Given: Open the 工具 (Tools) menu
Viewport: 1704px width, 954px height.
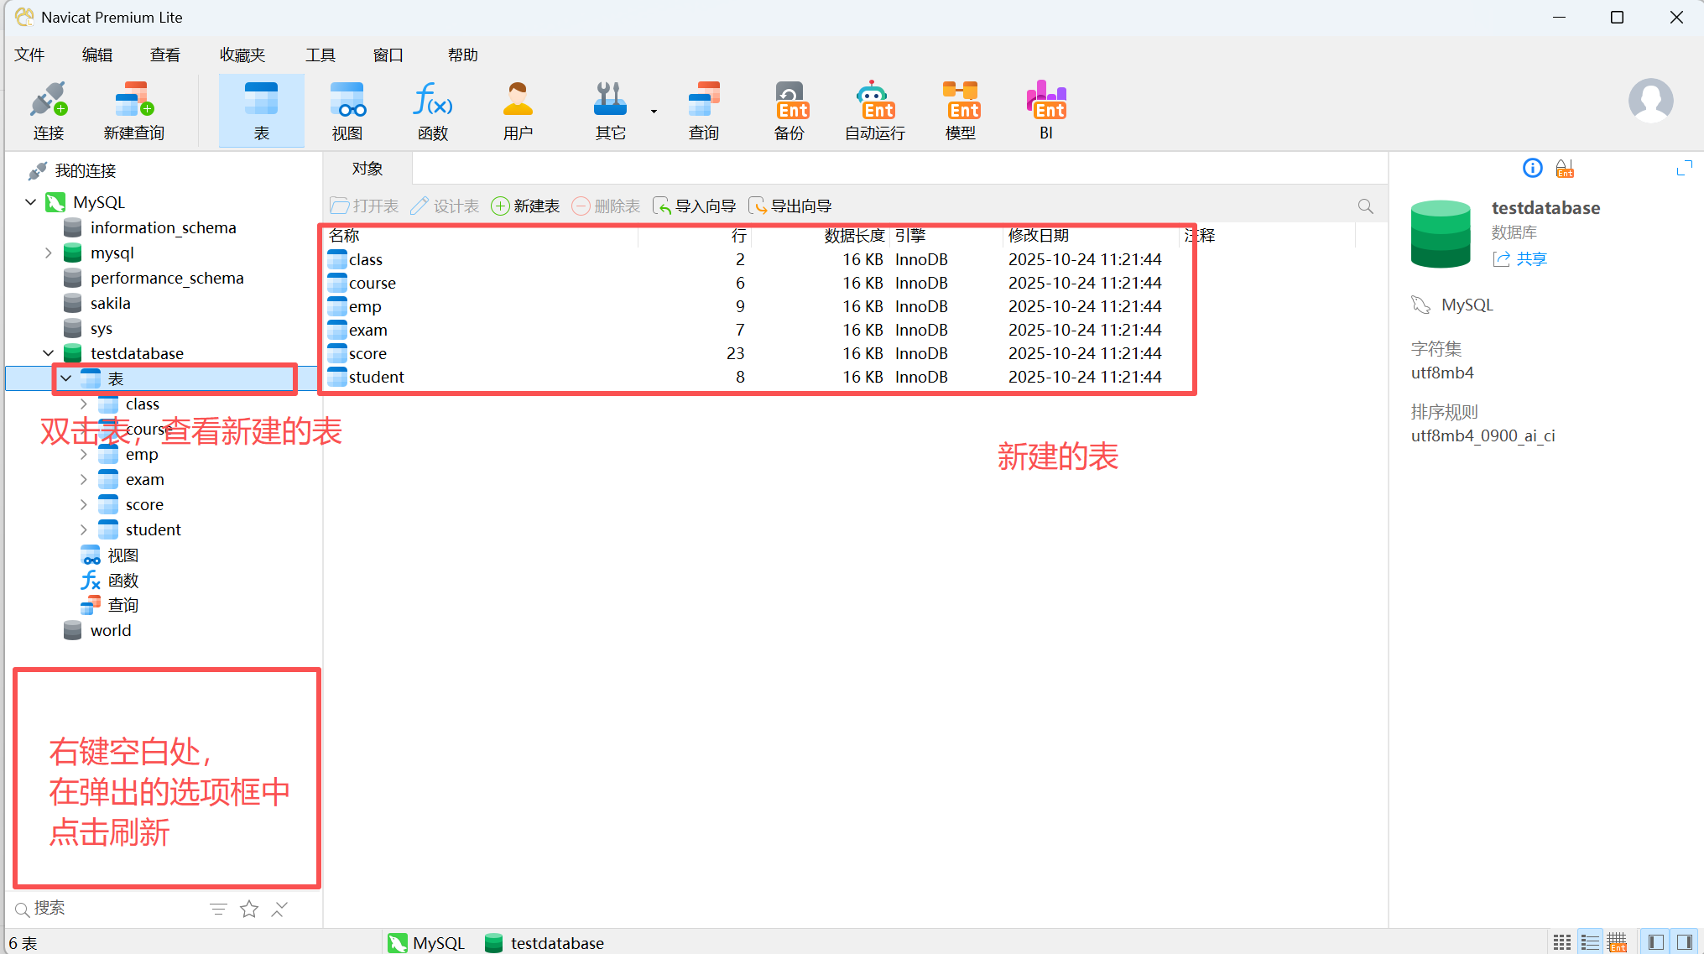Looking at the screenshot, I should click(x=320, y=55).
